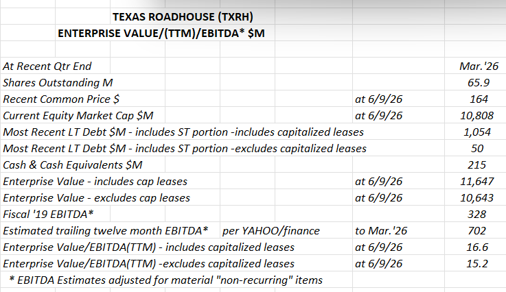Select the Recent Common Price value 164
The height and width of the screenshot is (292, 506).
tap(479, 99)
